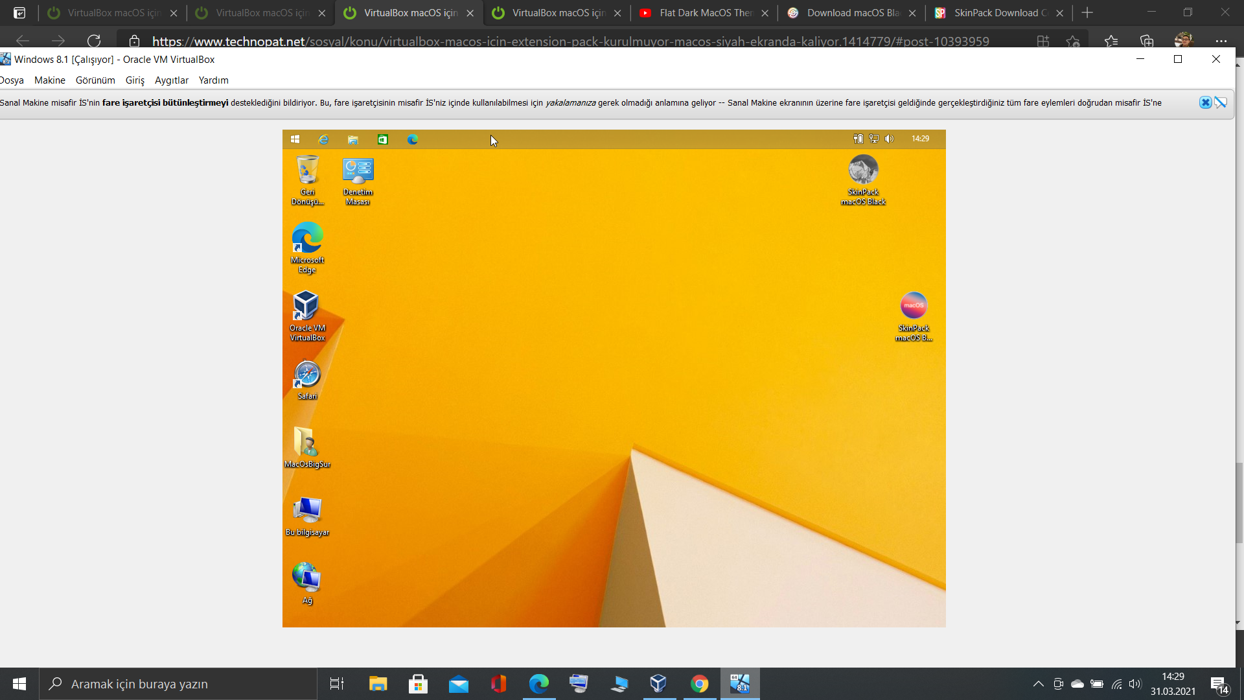Open a new browser tab
The width and height of the screenshot is (1244, 700).
click(1087, 13)
